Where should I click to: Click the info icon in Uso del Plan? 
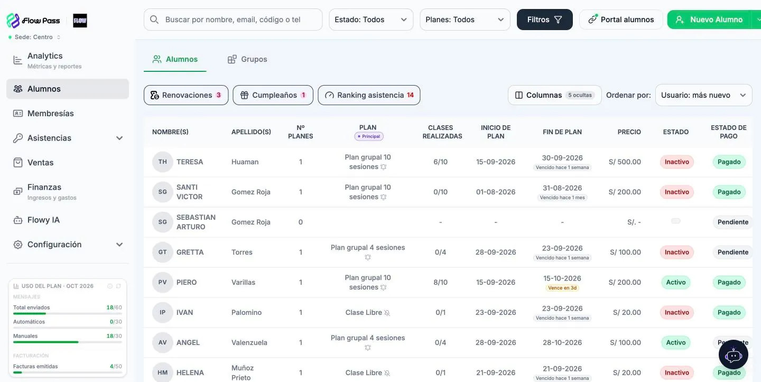click(110, 286)
